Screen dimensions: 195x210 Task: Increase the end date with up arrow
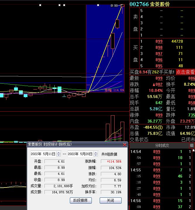click(x=96, y=152)
